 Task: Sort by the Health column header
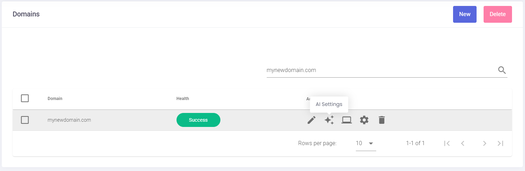[x=182, y=99]
